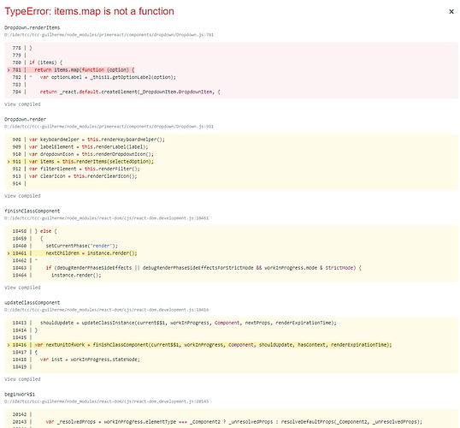The image size is (460, 428).
Task: Click the beginWork$1 frame title
Action: point(20,395)
